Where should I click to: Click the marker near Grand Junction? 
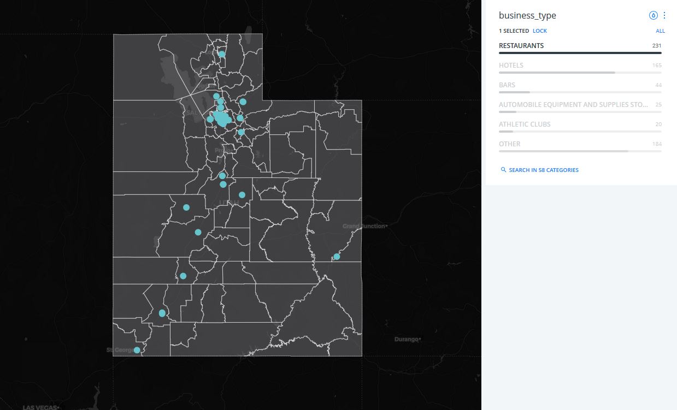pyautogui.click(x=336, y=256)
